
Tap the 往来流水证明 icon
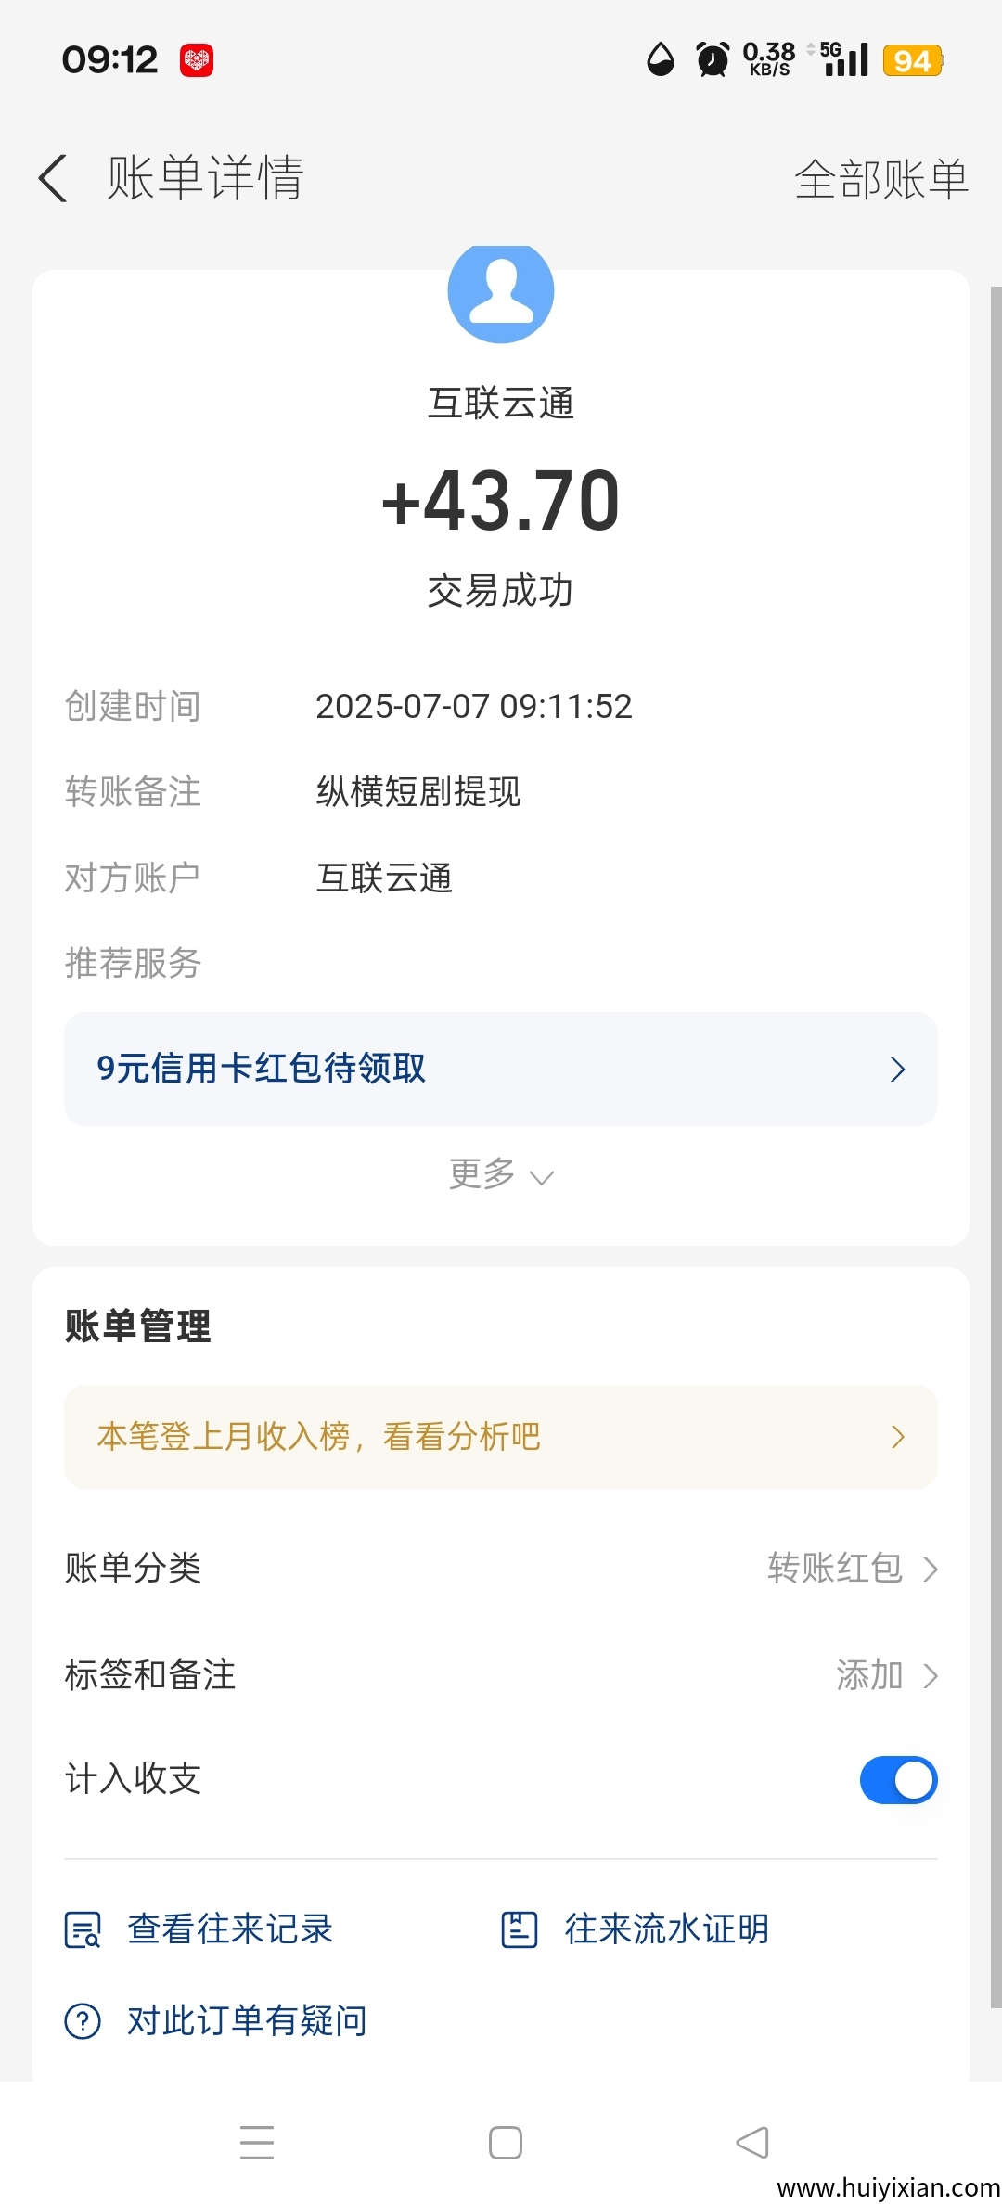click(520, 1929)
